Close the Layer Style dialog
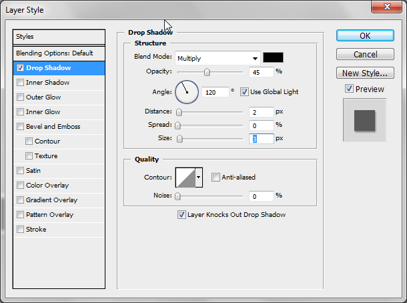407x303 pixels. click(x=386, y=7)
